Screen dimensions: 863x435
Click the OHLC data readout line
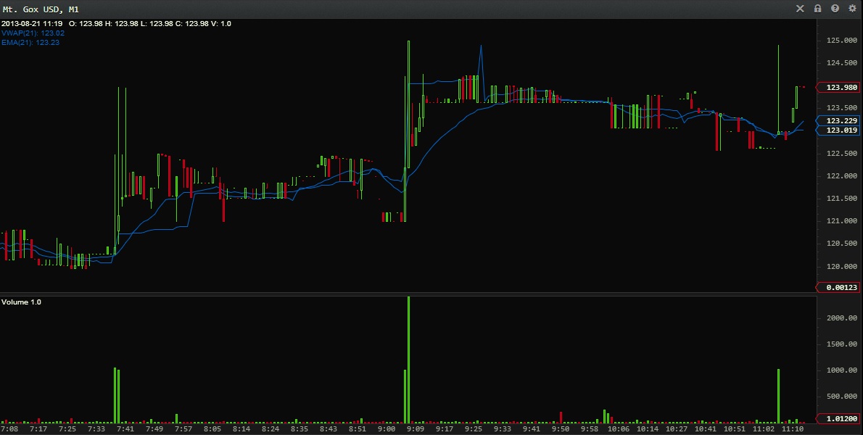click(116, 24)
